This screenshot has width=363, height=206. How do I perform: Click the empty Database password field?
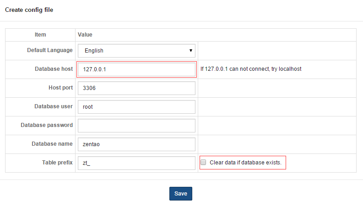point(136,126)
